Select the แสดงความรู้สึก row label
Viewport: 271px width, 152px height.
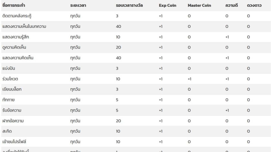[x=16, y=37]
